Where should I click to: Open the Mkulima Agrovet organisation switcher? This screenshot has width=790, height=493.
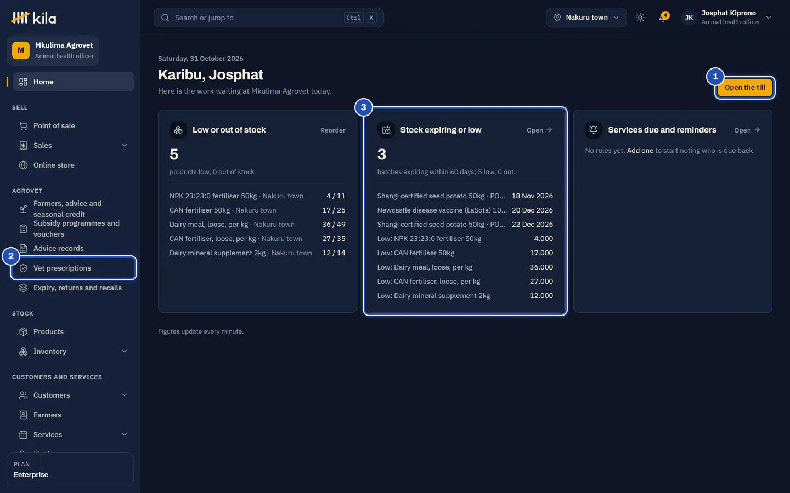point(53,50)
